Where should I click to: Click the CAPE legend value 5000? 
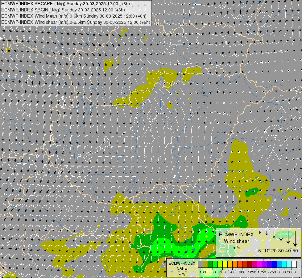tap(292, 272)
